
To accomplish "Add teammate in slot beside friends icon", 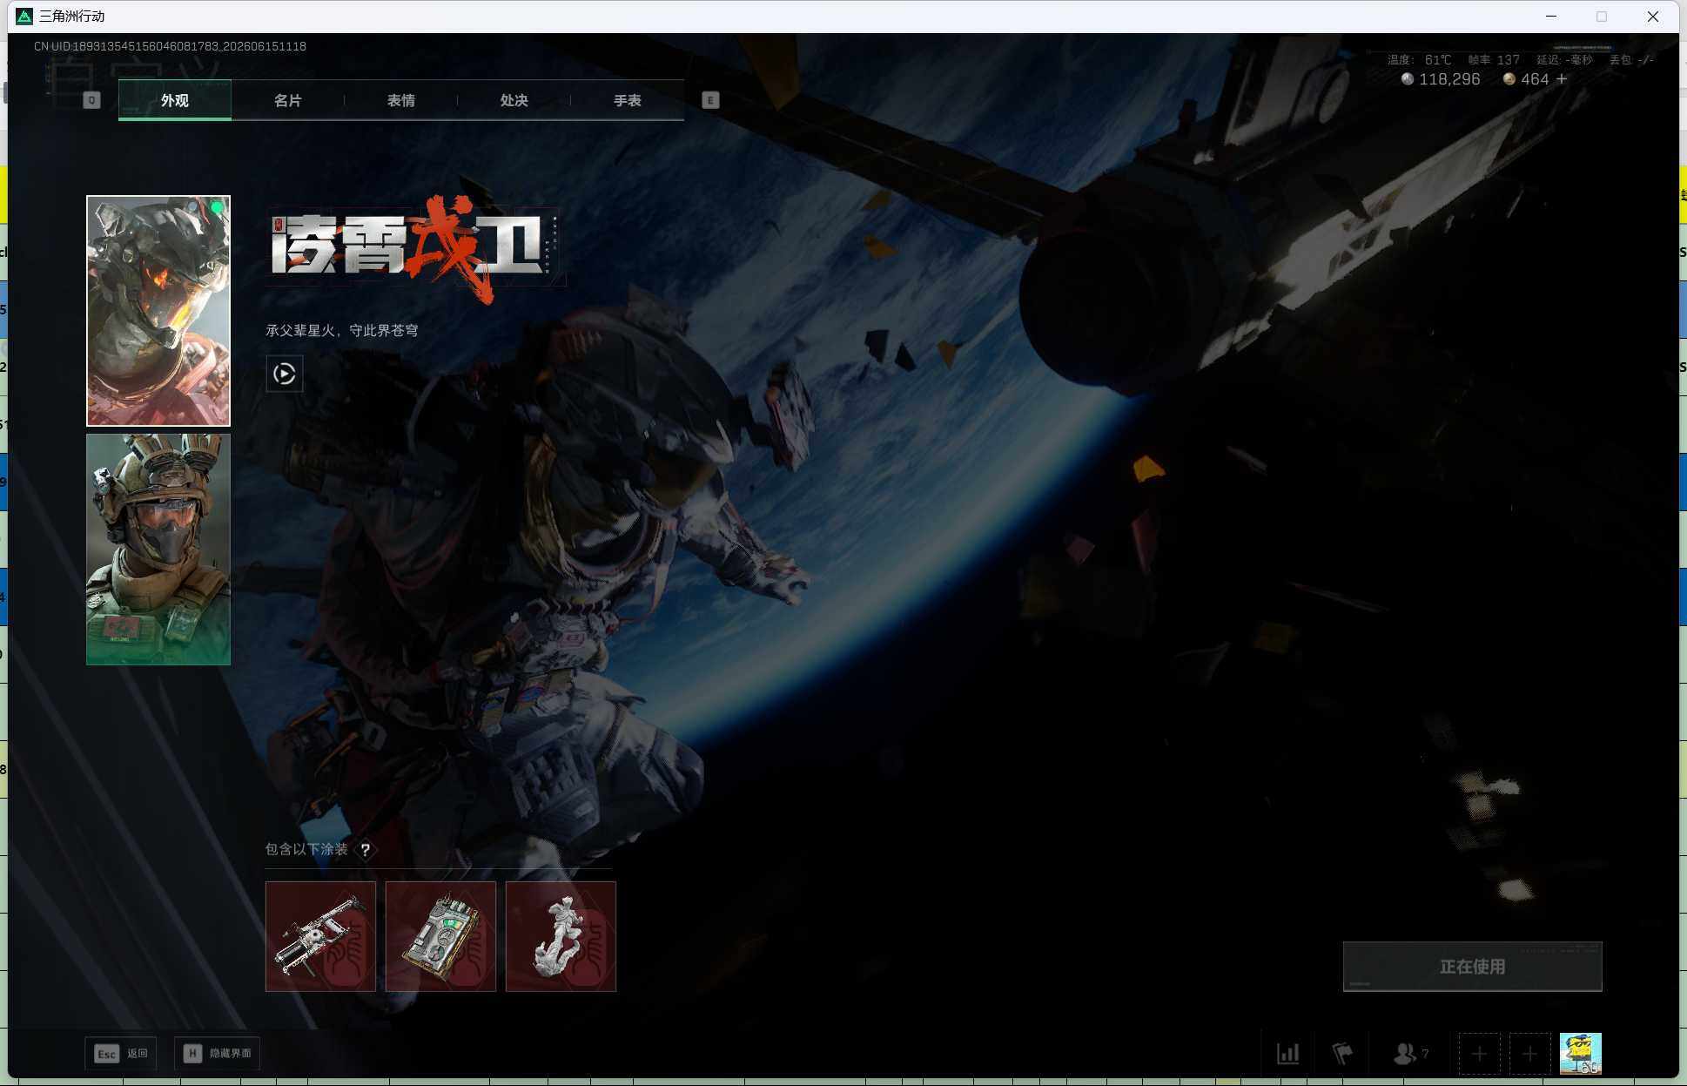I will click(1479, 1054).
